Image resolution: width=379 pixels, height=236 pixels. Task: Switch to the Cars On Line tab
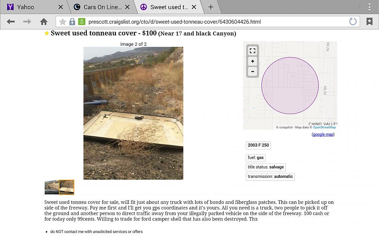pos(101,7)
